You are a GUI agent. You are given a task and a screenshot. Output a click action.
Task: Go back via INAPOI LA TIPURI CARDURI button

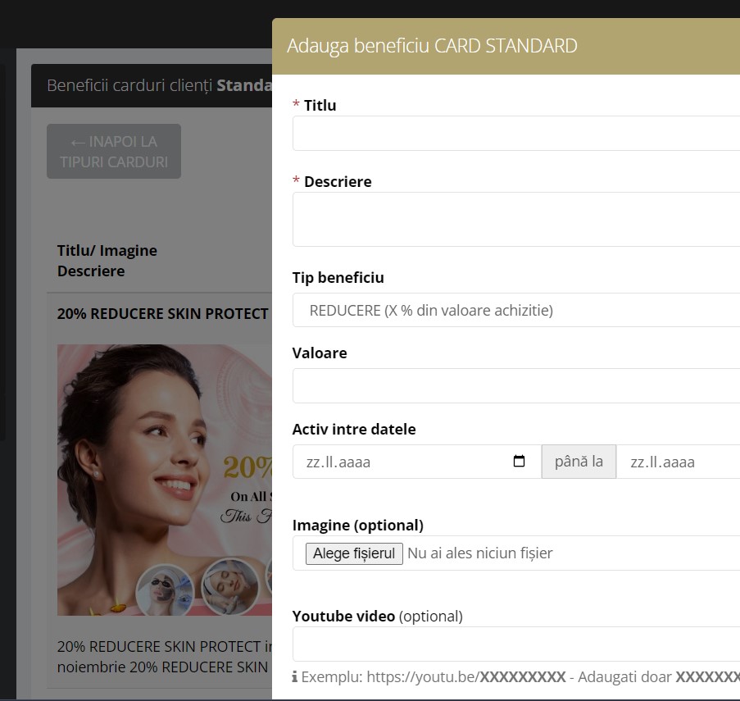pos(114,152)
